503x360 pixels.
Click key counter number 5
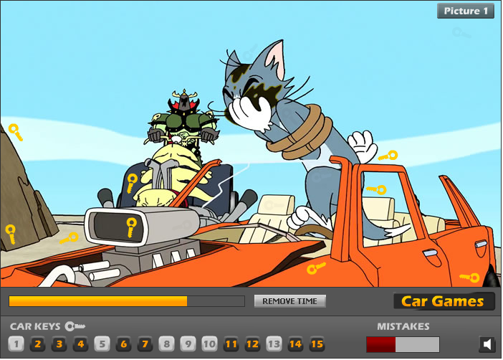102,344
